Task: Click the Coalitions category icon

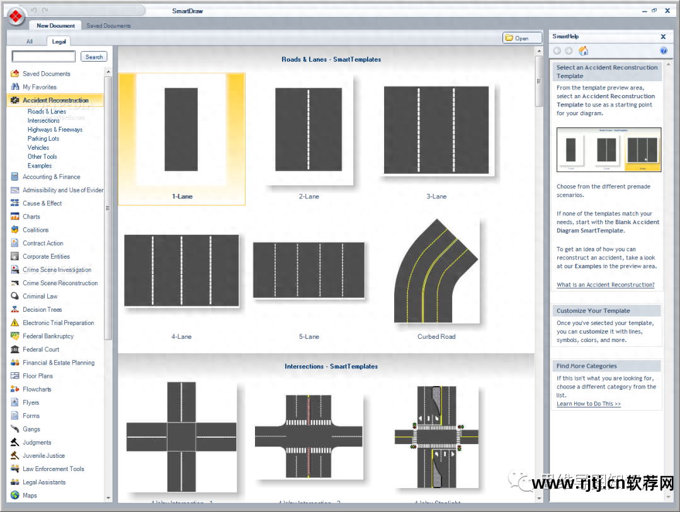Action: click(x=14, y=229)
